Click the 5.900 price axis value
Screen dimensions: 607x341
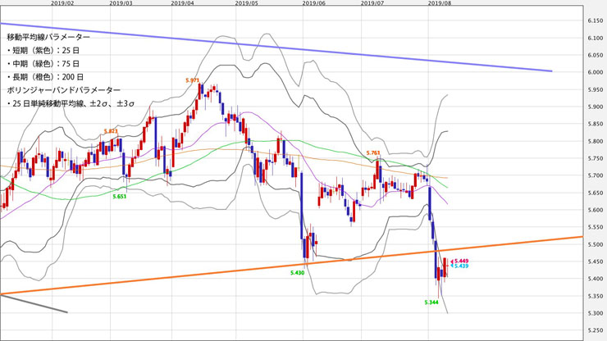coord(595,107)
